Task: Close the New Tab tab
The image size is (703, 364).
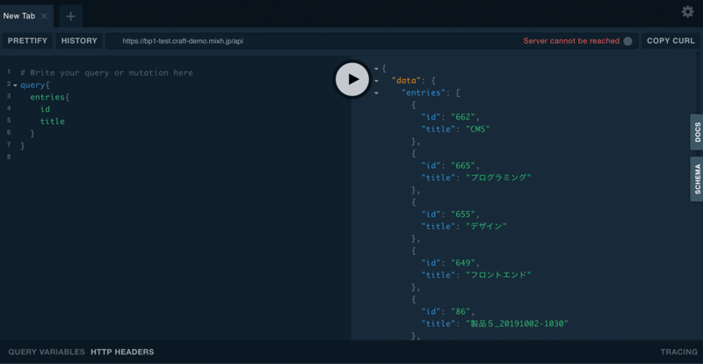Action: (x=45, y=16)
